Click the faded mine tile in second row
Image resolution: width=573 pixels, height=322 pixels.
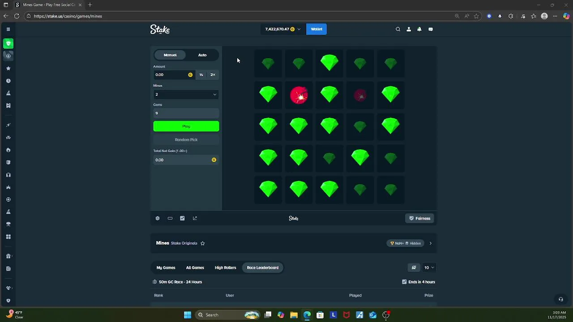360,95
